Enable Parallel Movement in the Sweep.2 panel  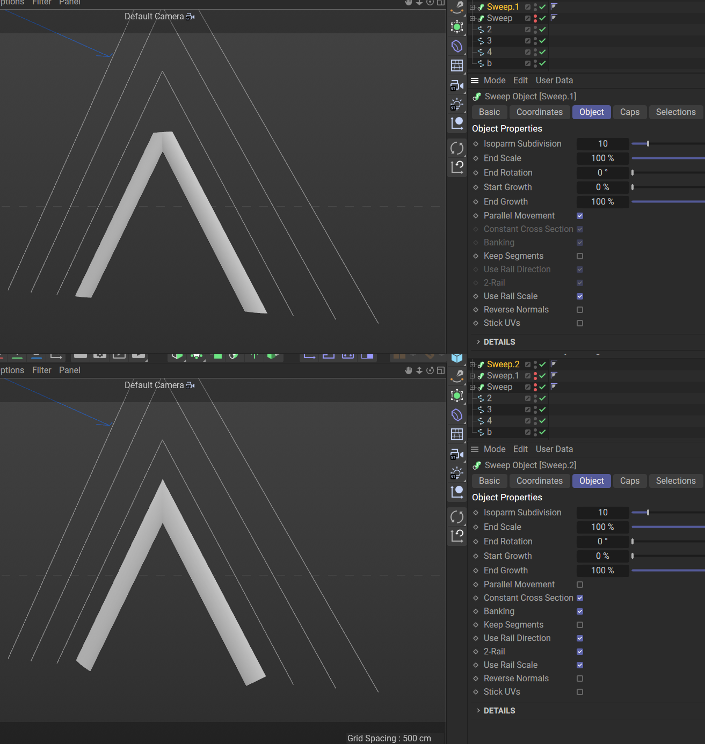coord(580,585)
